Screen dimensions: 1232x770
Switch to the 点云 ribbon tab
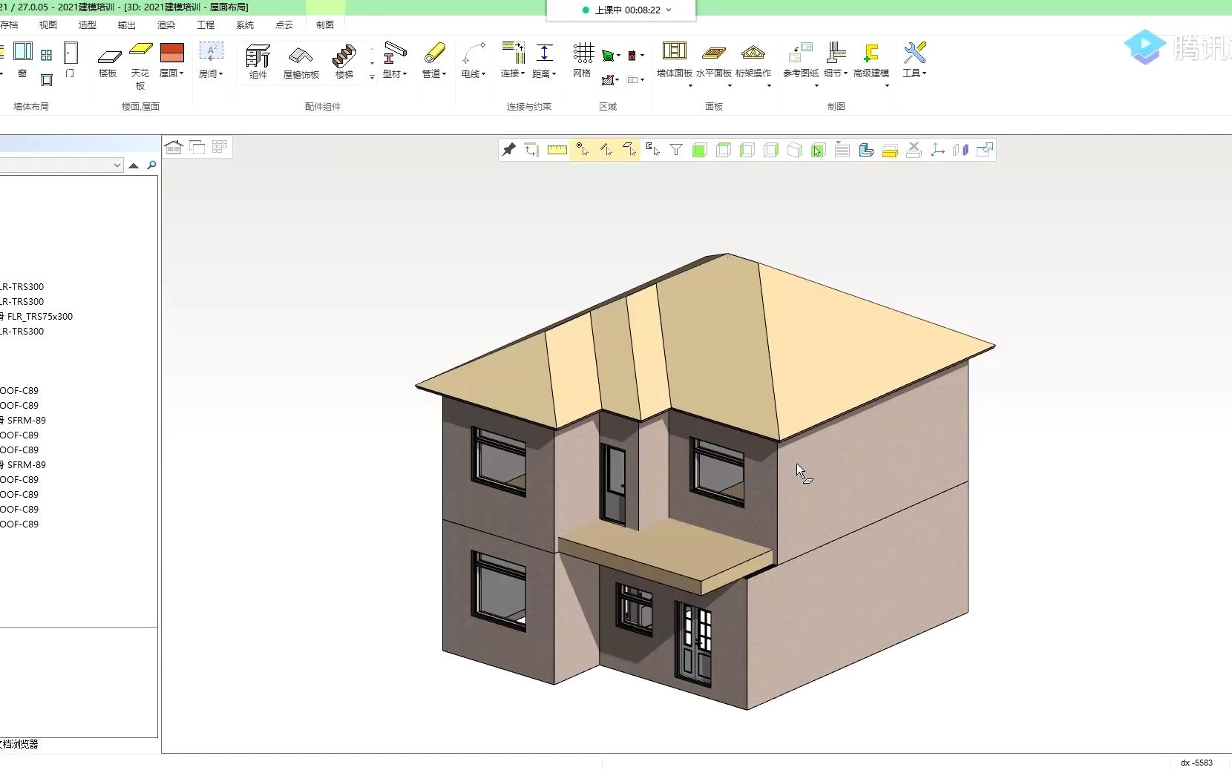point(284,24)
